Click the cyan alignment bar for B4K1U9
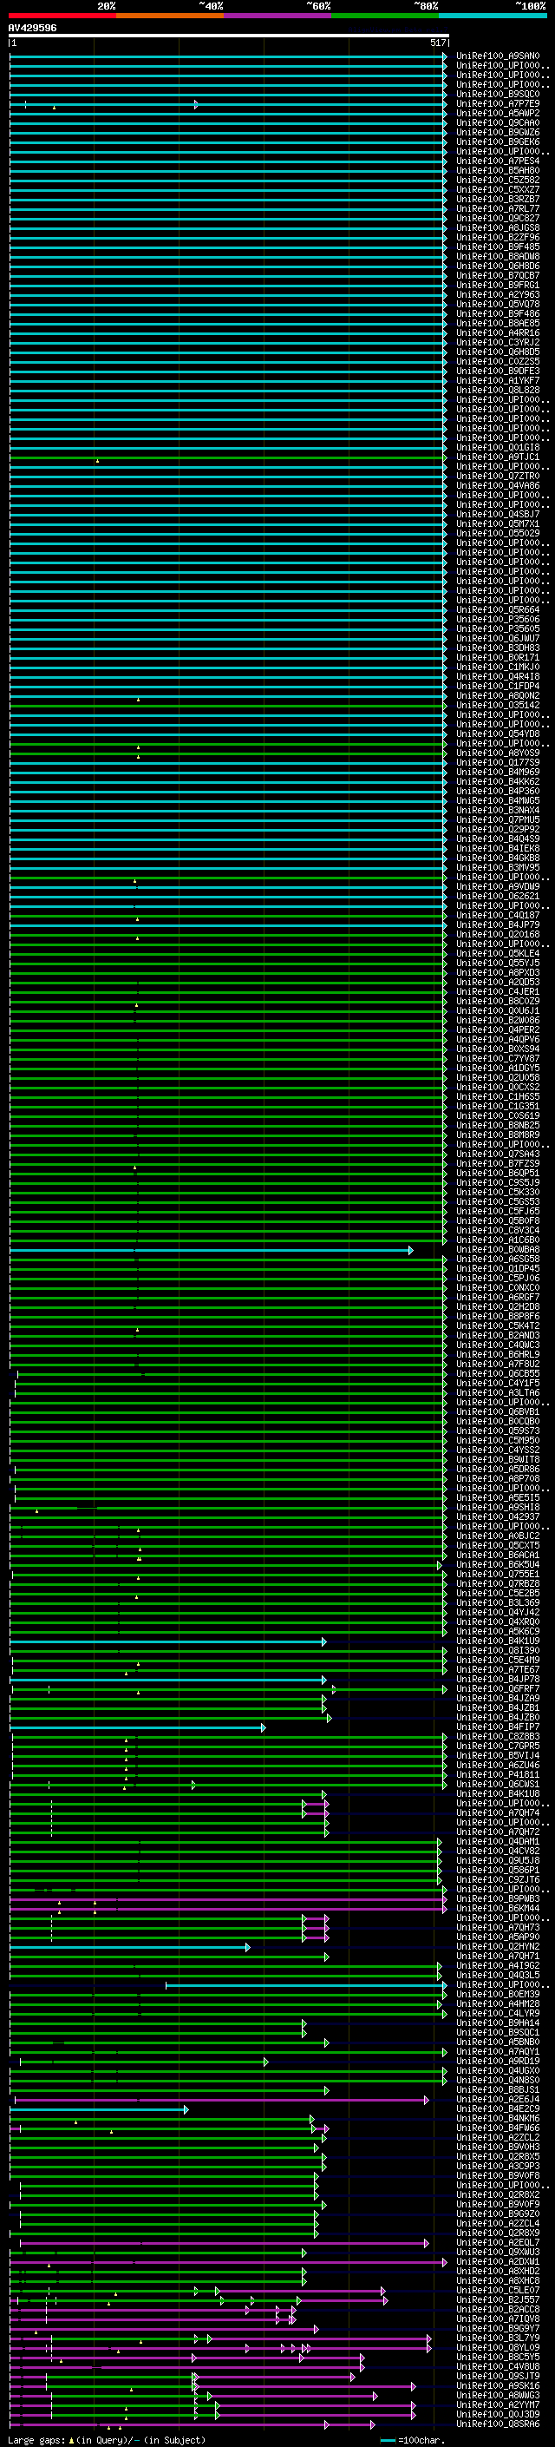Screen dimensions: 555x2447 click(x=168, y=1642)
